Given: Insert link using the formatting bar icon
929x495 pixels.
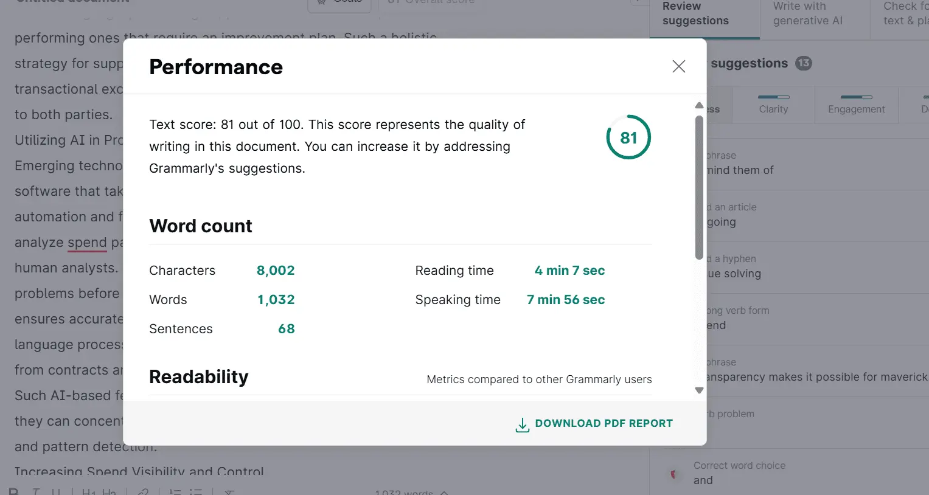Looking at the screenshot, I should (143, 491).
